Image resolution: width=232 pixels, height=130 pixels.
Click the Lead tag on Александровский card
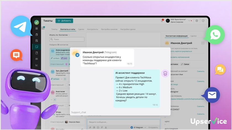click(64, 58)
